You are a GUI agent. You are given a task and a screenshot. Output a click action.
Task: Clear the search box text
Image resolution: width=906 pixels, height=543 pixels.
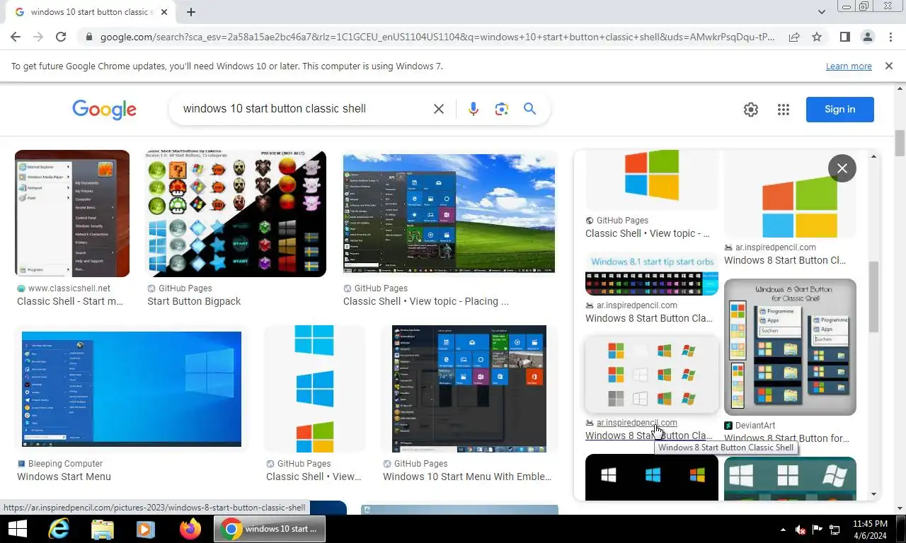tap(439, 109)
